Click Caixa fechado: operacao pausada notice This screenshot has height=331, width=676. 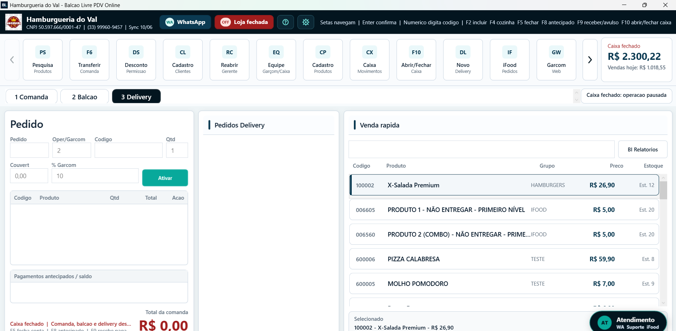click(x=626, y=96)
